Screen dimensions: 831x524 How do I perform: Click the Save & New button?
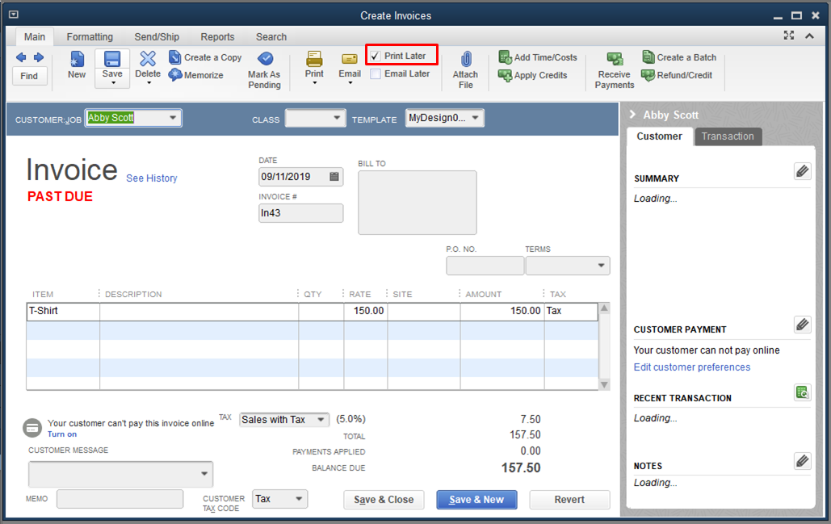point(476,499)
